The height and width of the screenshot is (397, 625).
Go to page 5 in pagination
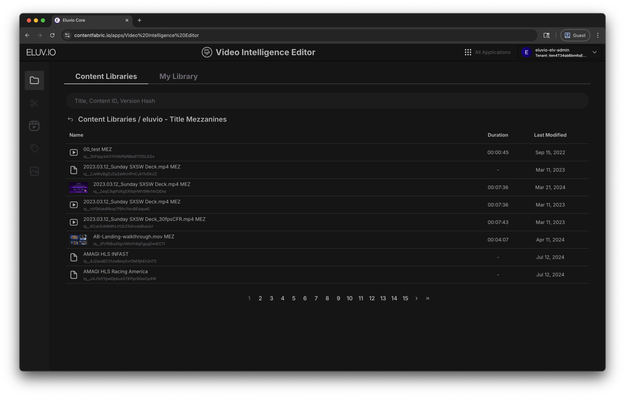point(294,299)
